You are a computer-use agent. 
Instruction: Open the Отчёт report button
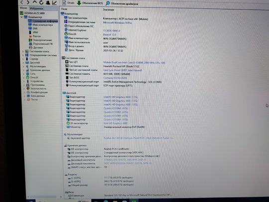[68, 3]
